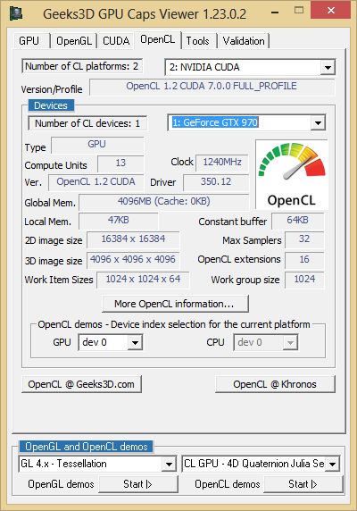Screen dimensions: 357x511
Task: Click the Constant buffer label
Action: (x=233, y=222)
